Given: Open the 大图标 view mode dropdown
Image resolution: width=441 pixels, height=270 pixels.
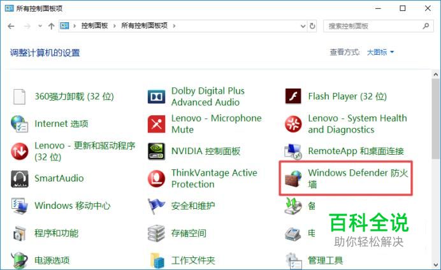Looking at the screenshot, I should tap(380, 52).
